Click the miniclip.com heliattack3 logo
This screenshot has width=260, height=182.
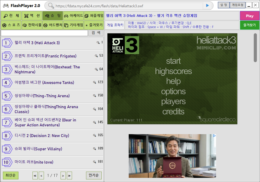(x=216, y=43)
